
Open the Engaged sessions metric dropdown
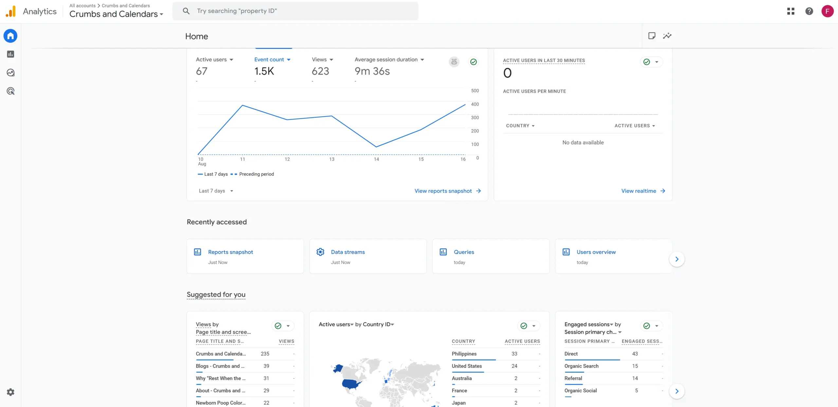click(589, 324)
